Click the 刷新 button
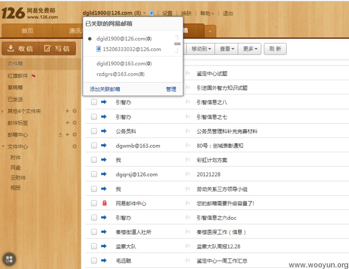 click(x=275, y=49)
